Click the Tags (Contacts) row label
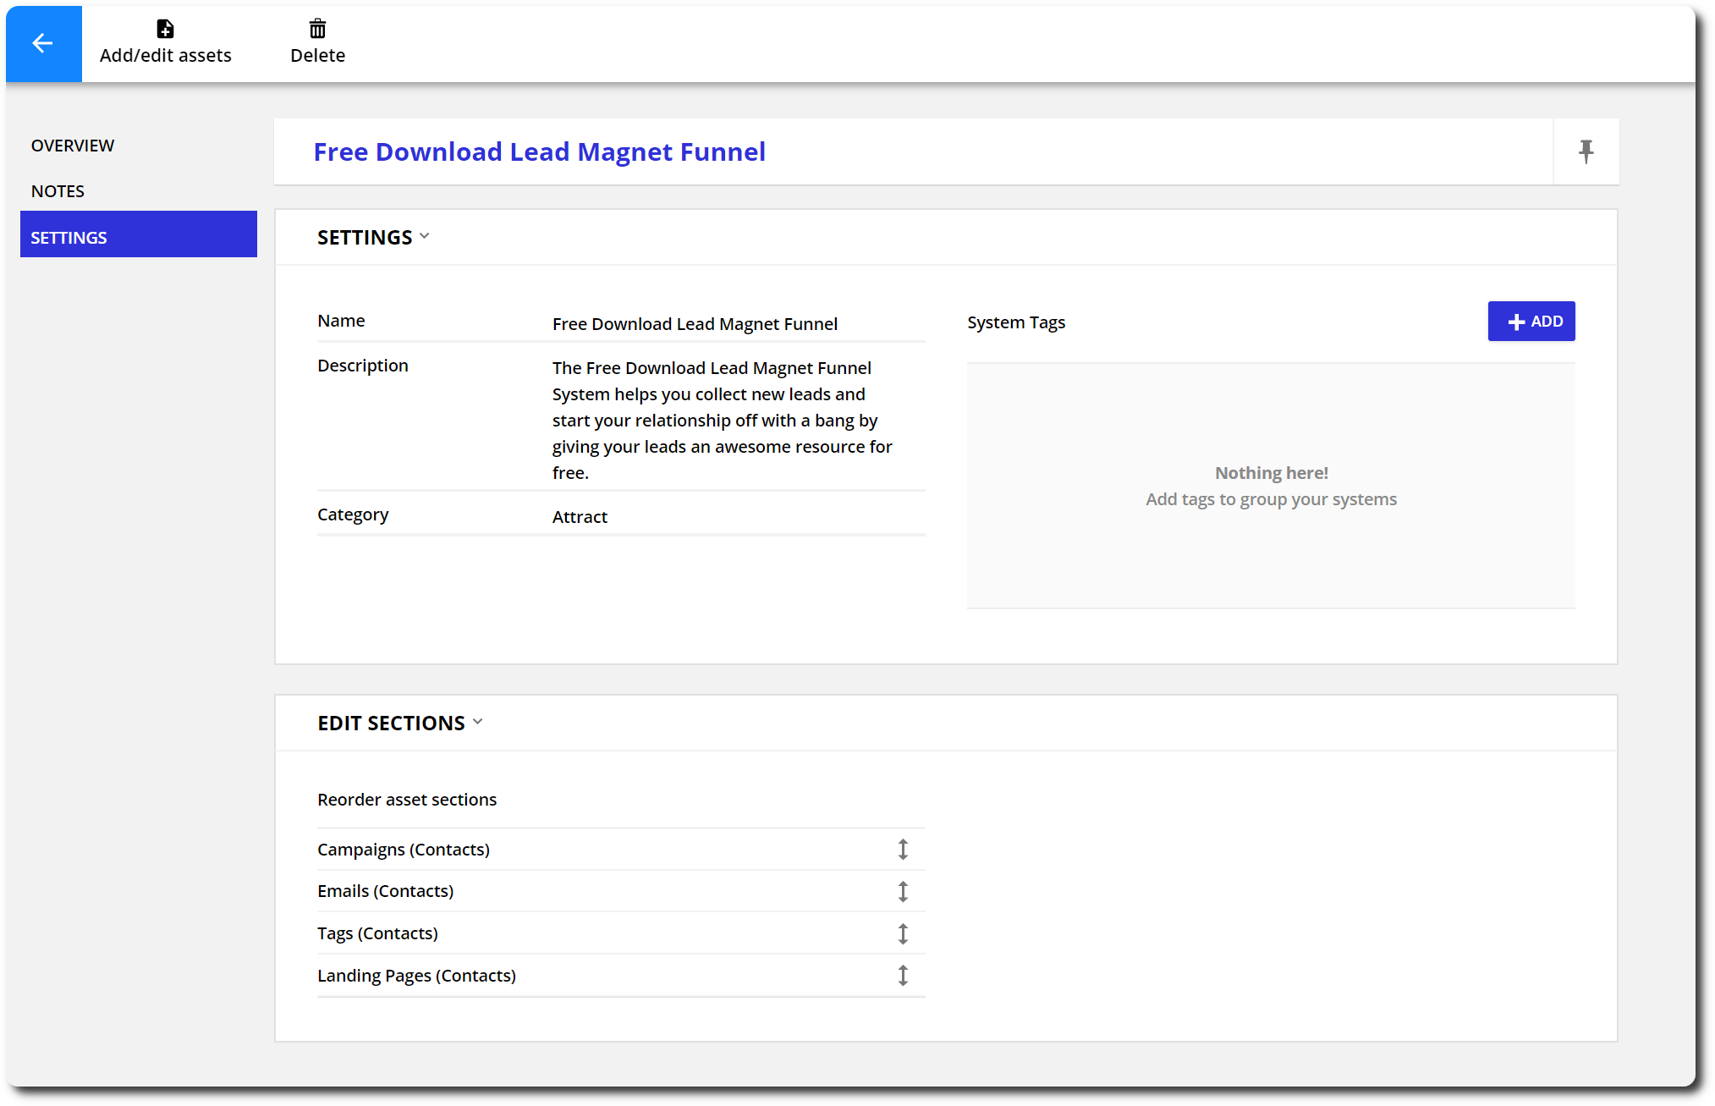 pyautogui.click(x=377, y=933)
